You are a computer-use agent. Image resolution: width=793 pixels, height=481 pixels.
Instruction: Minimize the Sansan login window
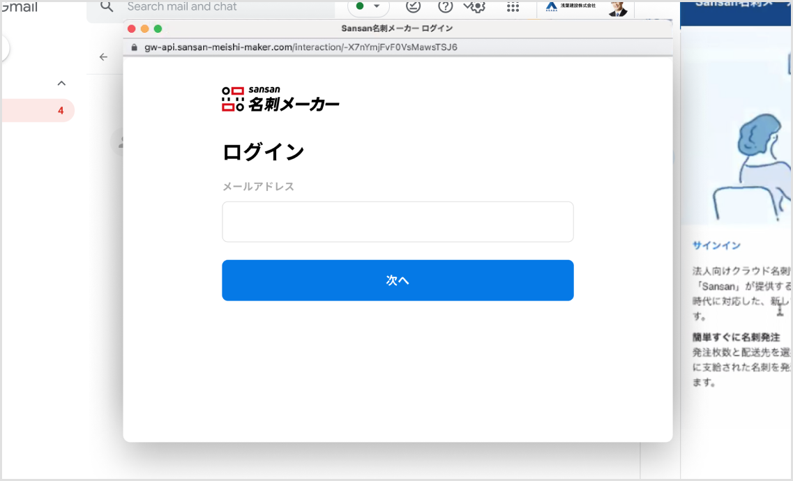click(144, 29)
